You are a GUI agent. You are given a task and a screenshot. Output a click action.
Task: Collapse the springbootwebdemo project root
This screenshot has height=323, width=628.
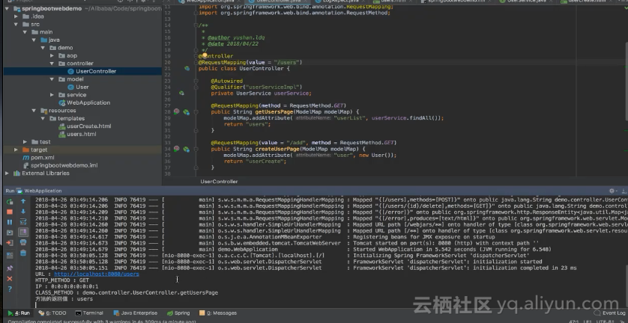point(7,8)
